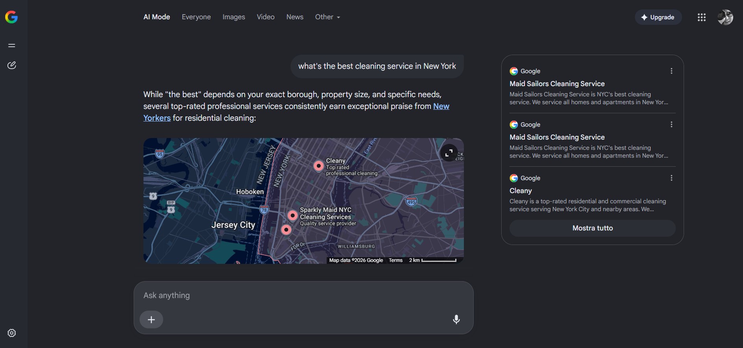Start a new chat with pencil icon
This screenshot has width=743, height=348.
click(12, 65)
